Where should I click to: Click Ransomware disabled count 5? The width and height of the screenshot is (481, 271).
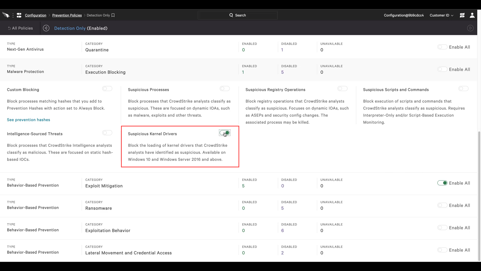tap(282, 208)
